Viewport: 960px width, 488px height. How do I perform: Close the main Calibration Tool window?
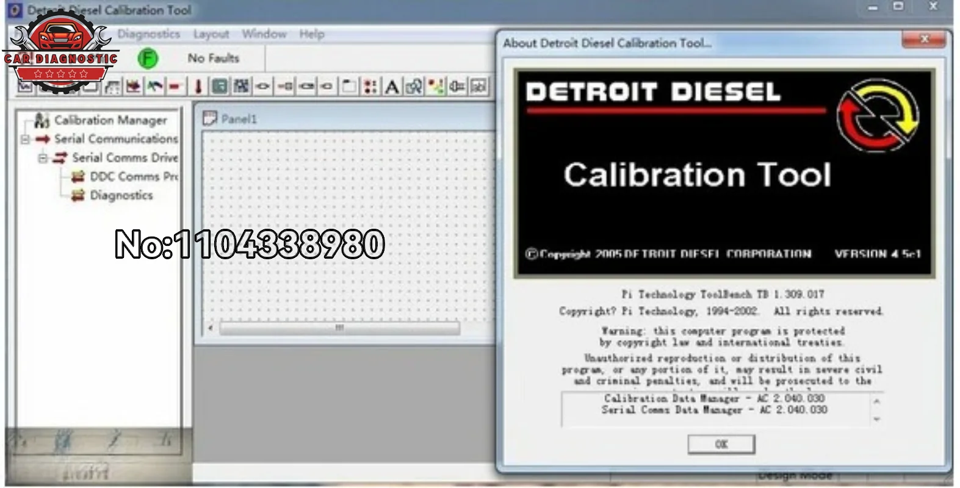933,7
